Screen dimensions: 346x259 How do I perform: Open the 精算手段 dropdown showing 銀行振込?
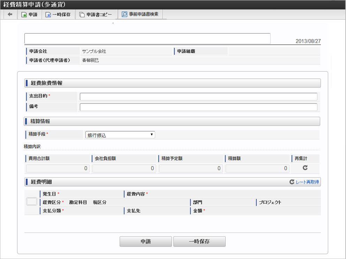120,135
